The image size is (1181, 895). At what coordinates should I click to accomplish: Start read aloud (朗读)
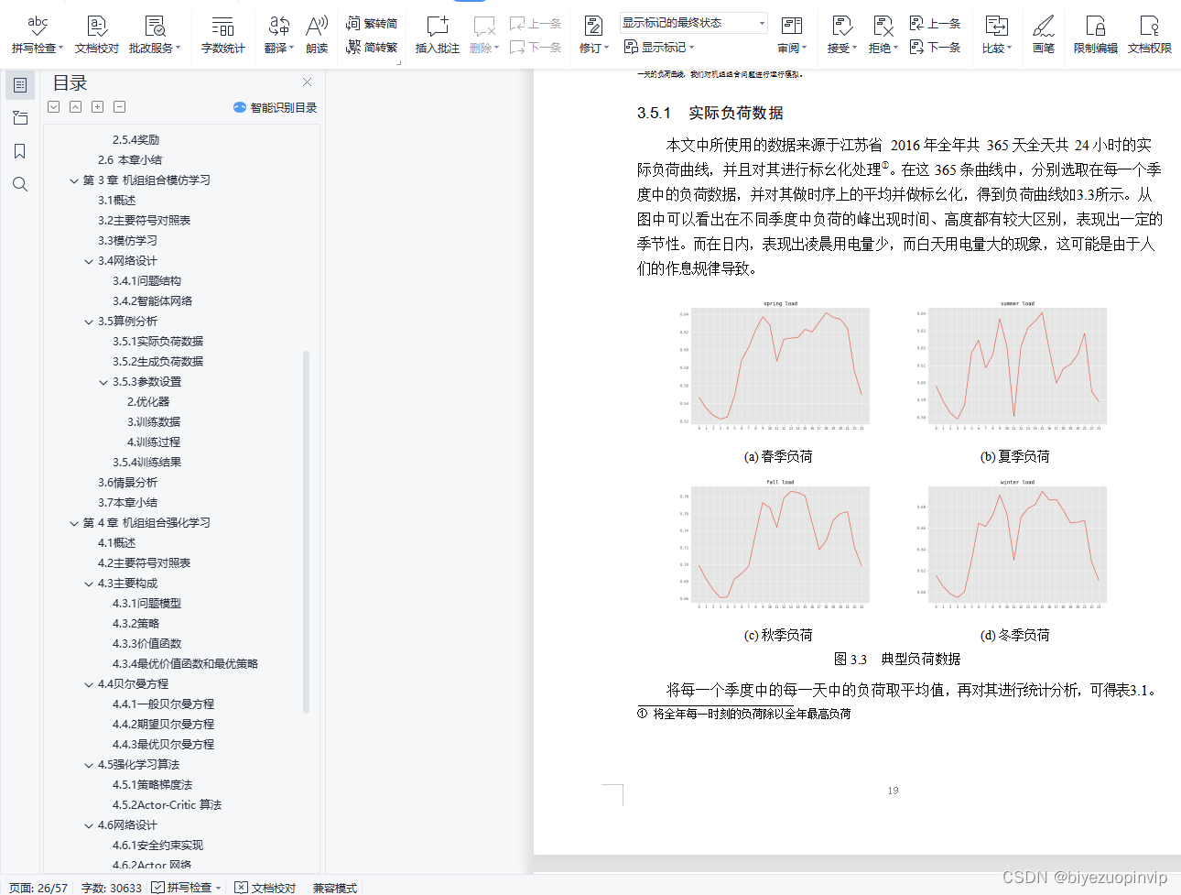[317, 35]
